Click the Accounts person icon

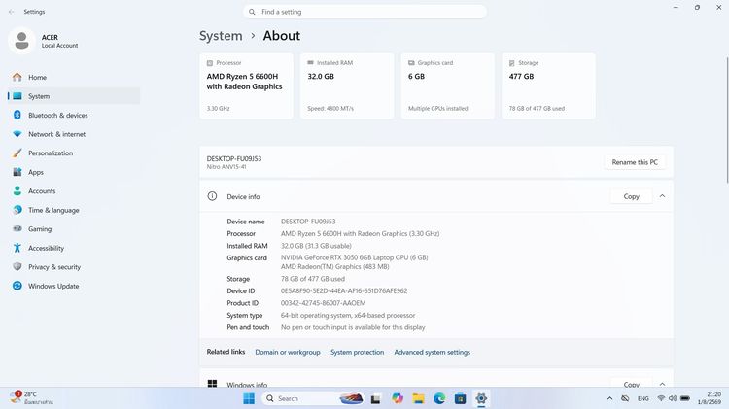pos(17,191)
